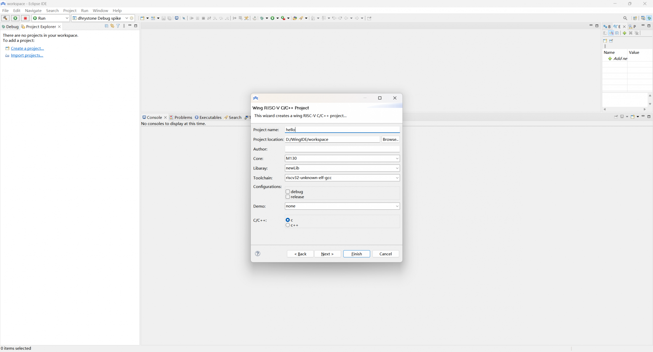Open the Navigate menu
Screen dimensions: 653x352
33,10
